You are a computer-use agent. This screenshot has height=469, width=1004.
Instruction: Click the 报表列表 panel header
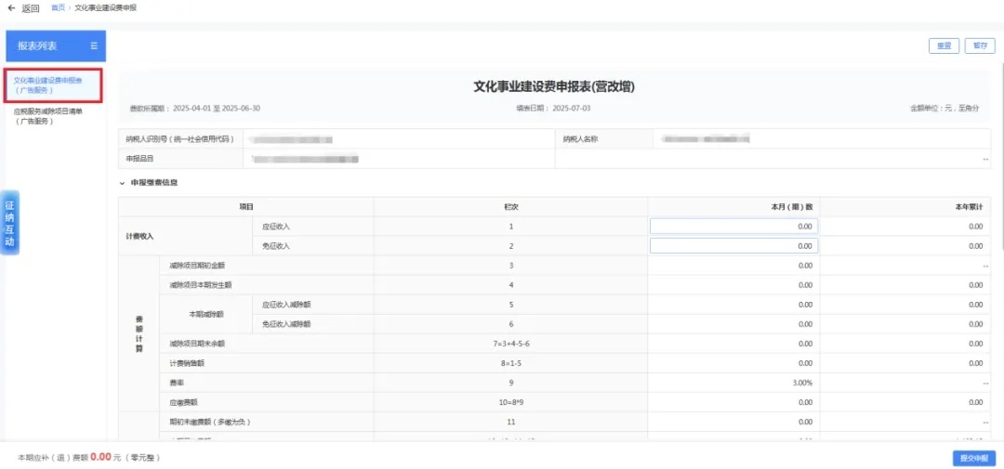(x=42, y=46)
